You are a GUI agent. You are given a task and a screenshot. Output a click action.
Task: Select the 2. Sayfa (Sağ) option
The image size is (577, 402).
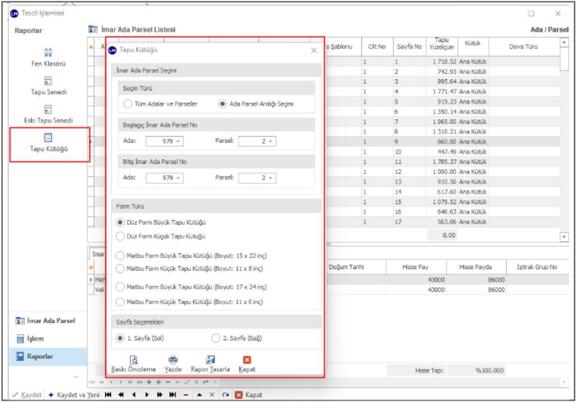(x=216, y=338)
